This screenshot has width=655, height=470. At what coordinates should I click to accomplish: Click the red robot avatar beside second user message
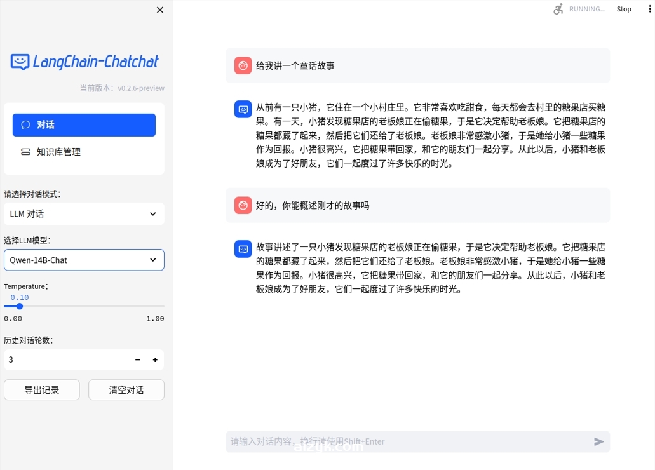pyautogui.click(x=243, y=205)
